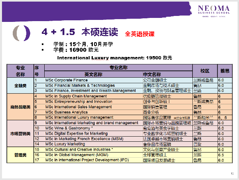Click the Chinese name '奢侈品市场营销'
The height and width of the screenshot is (180, 239).
157,144
